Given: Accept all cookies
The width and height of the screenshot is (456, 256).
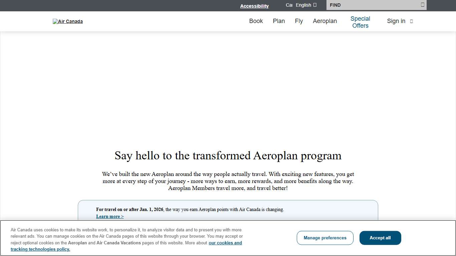Looking at the screenshot, I should tap(380, 238).
